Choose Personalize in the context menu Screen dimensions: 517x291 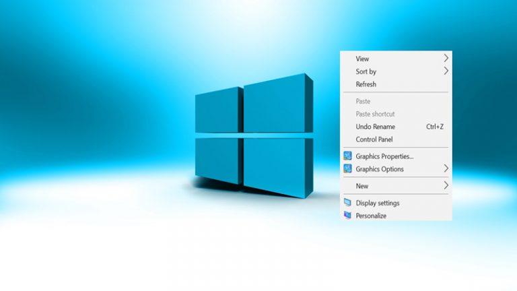coord(396,216)
